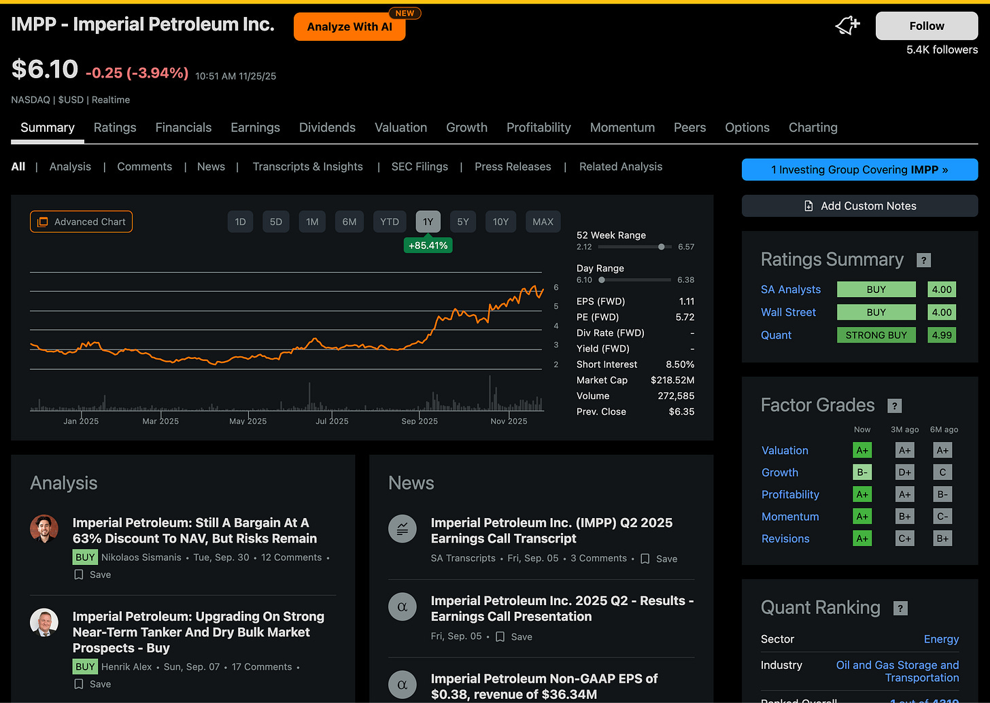Click the Advanced Chart icon button
The image size is (990, 703).
[x=81, y=222]
